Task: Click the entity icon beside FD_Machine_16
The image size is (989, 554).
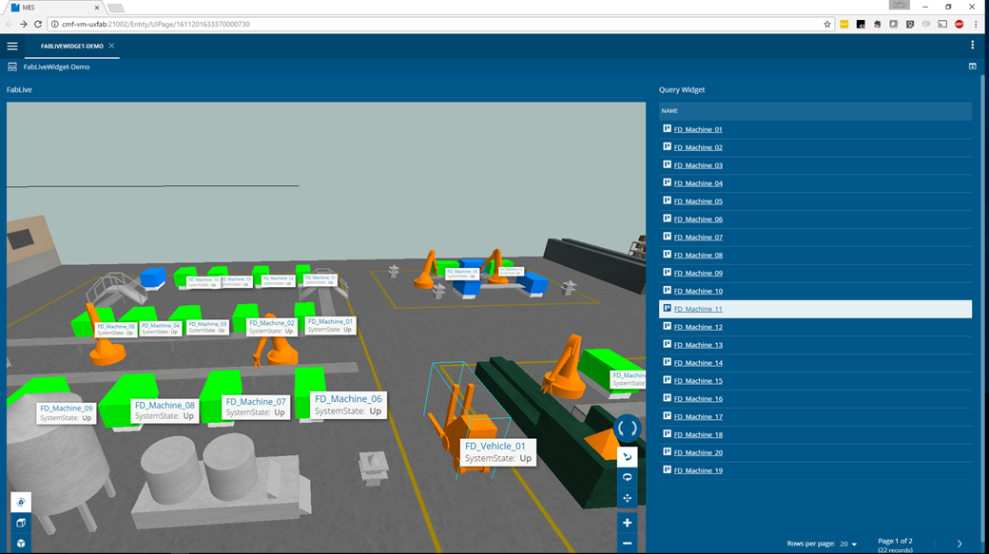Action: click(667, 398)
